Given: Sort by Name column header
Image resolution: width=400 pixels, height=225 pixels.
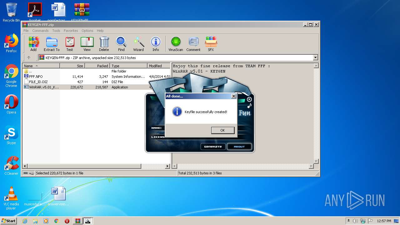Looking at the screenshot, I should 41,66.
